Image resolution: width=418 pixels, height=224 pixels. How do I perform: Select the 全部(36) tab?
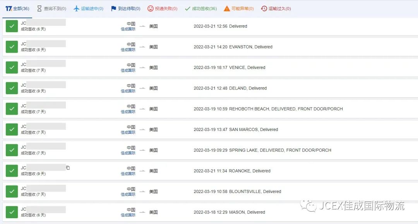coord(17,9)
